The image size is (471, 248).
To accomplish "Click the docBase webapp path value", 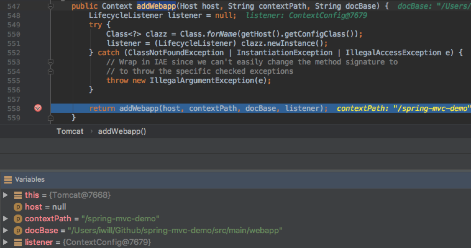I will 175,230.
